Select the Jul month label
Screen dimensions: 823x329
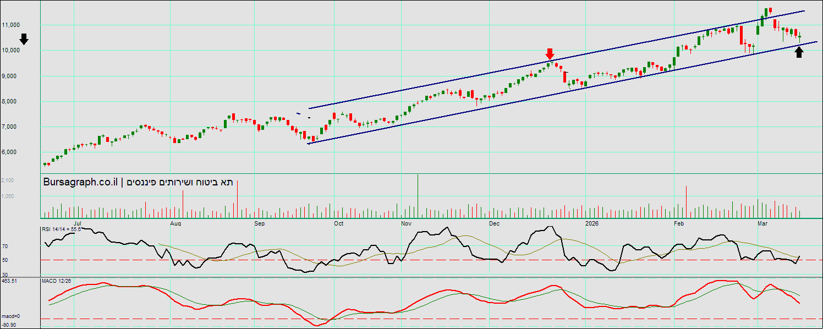[78, 224]
